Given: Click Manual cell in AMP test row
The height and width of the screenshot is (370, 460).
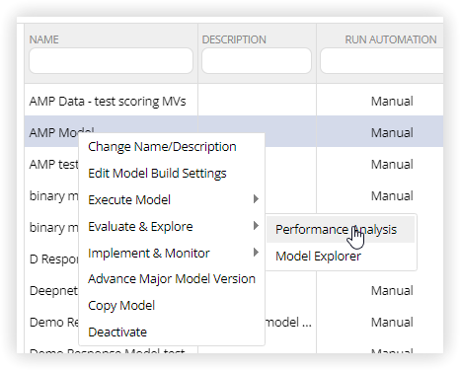Looking at the screenshot, I should tap(392, 165).
